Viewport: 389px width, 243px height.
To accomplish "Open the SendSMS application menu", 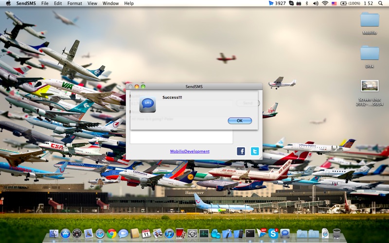I will point(26,3).
